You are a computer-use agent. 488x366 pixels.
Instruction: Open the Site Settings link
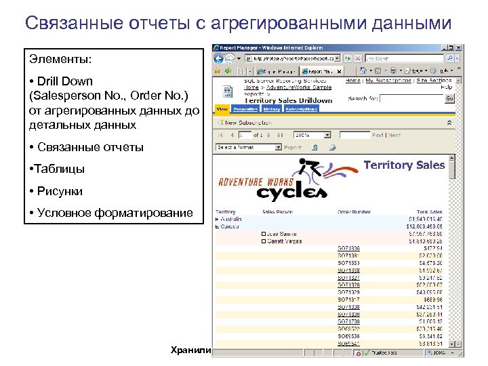pyautogui.click(x=434, y=80)
